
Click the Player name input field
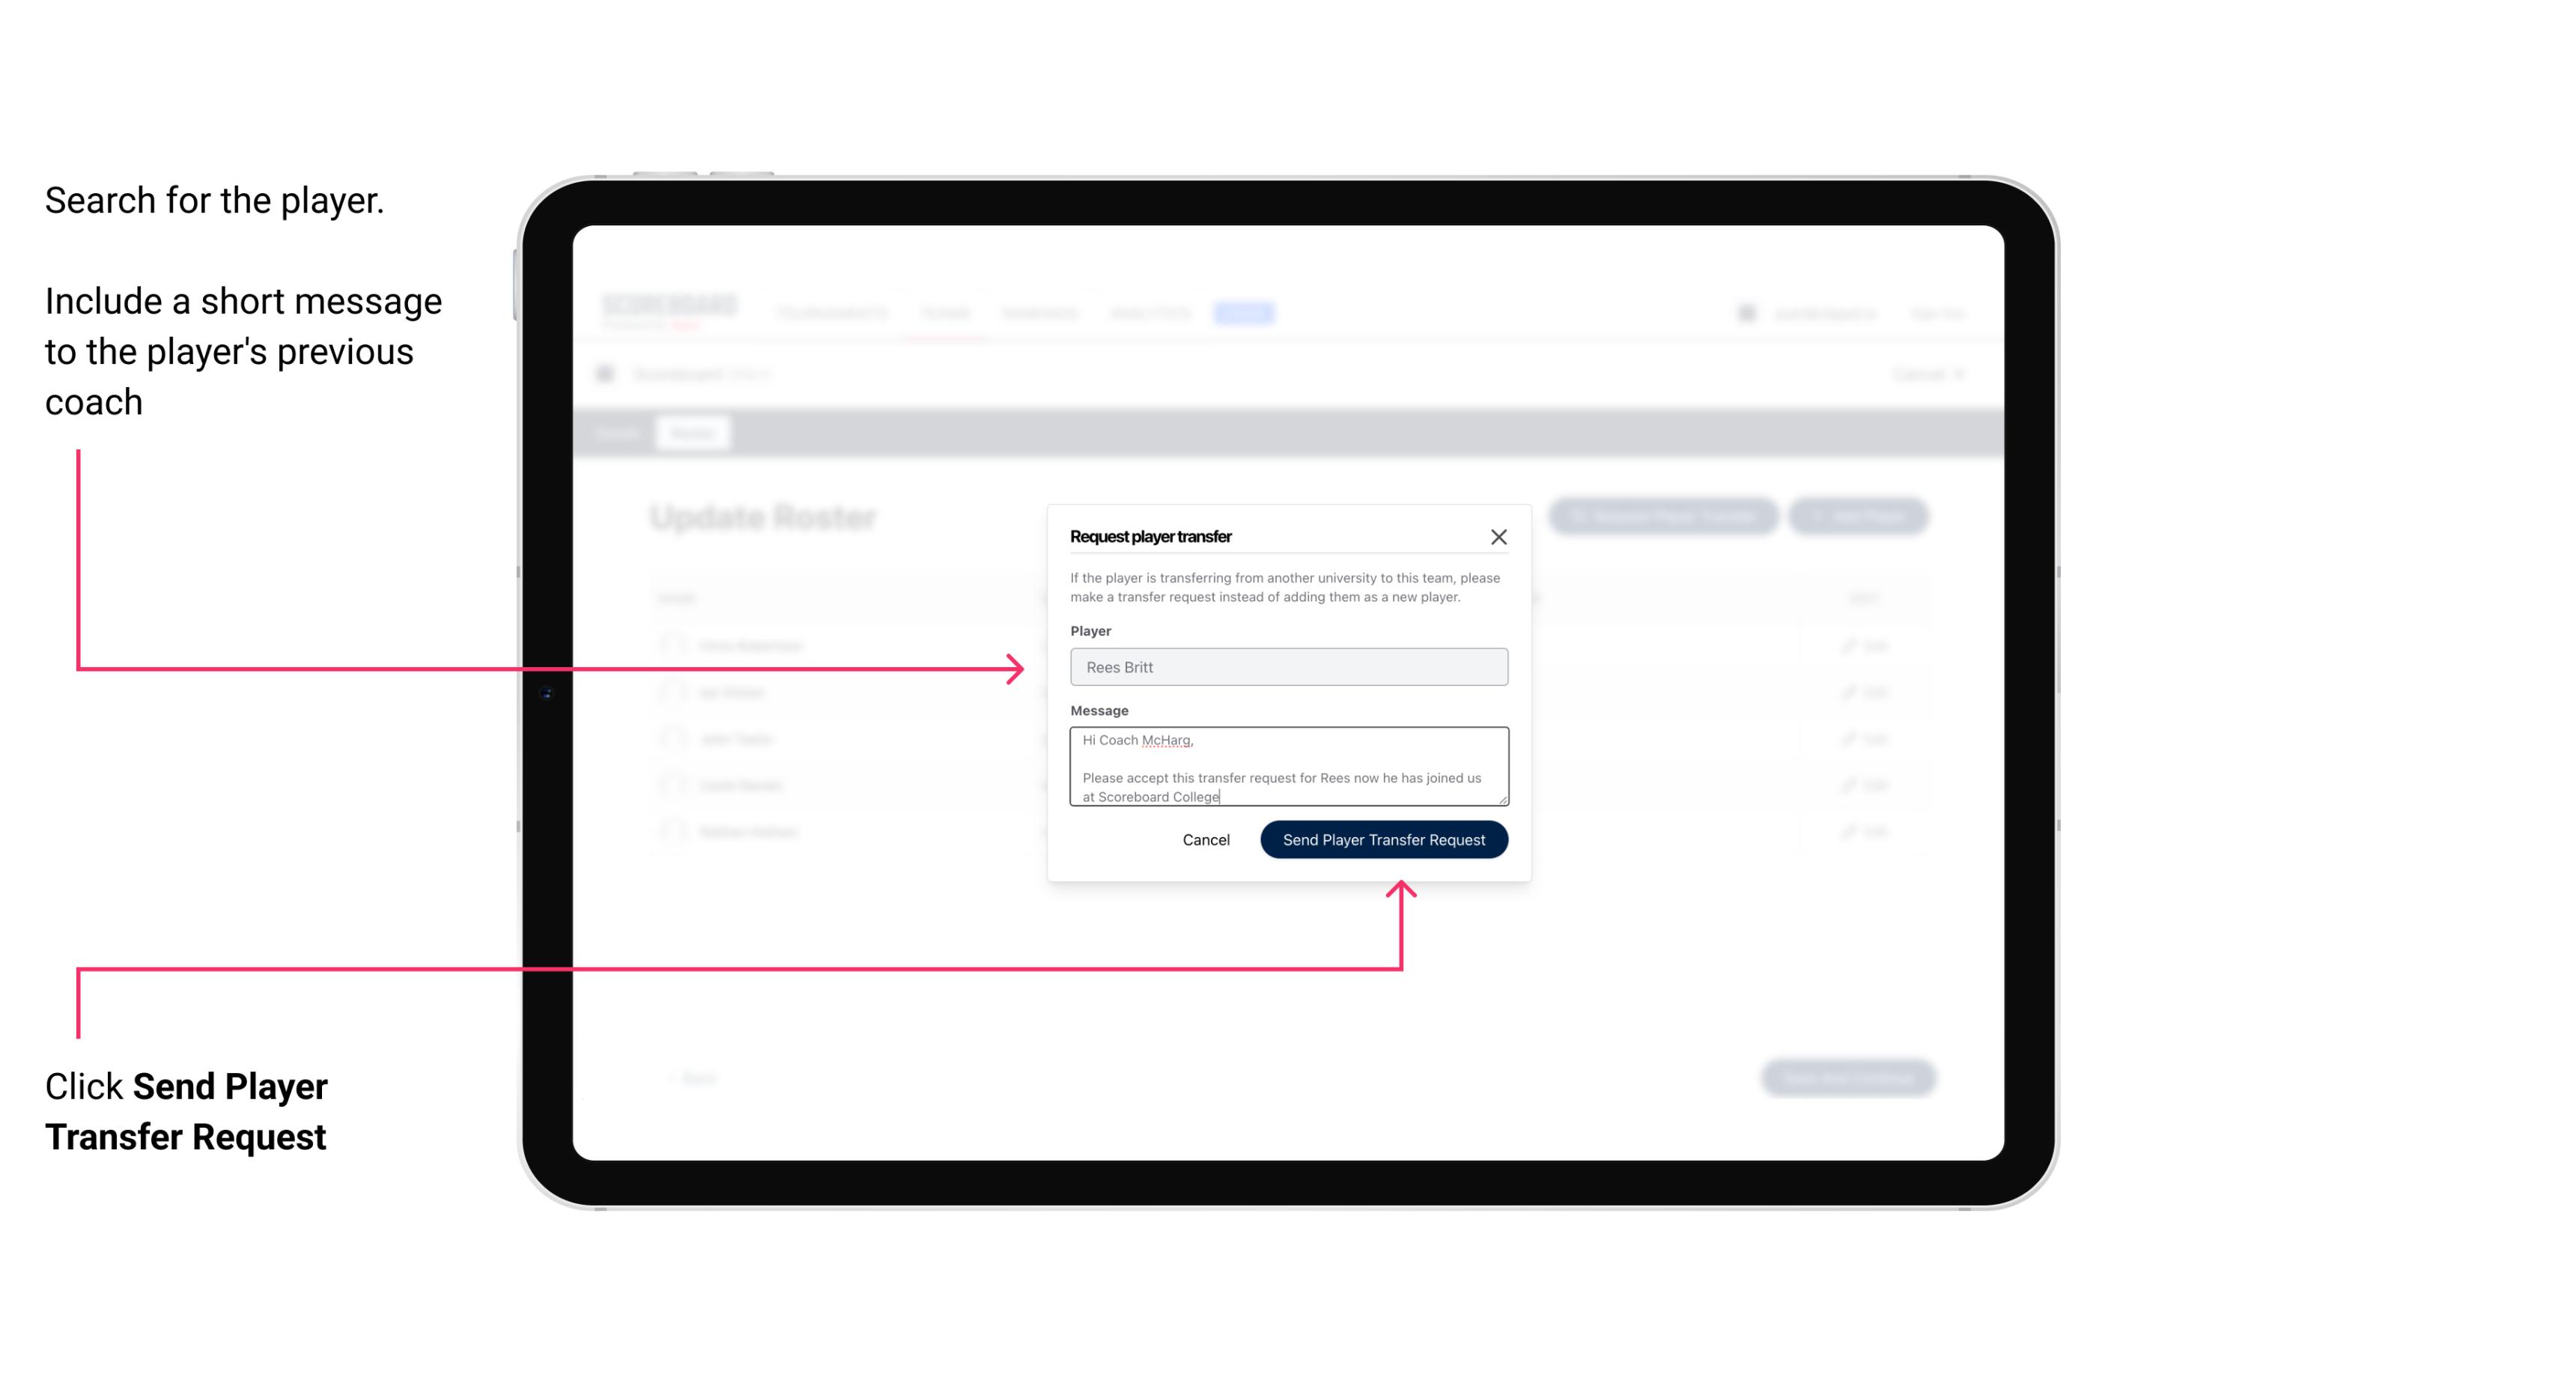pos(1286,667)
